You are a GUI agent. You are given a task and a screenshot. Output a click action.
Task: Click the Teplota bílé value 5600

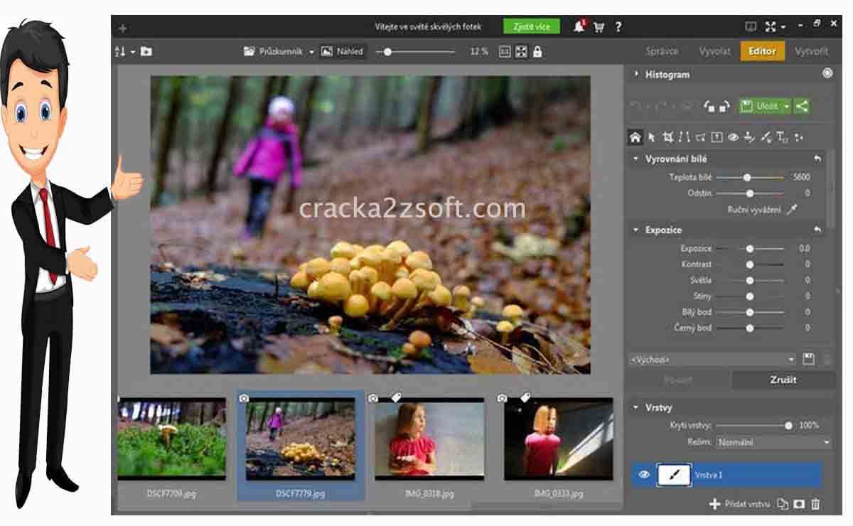801,177
